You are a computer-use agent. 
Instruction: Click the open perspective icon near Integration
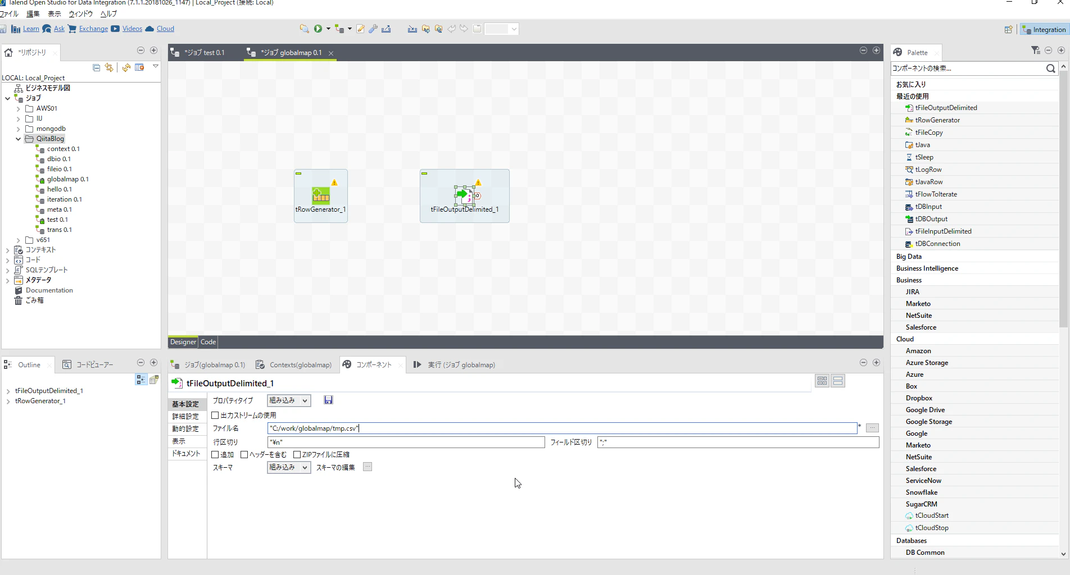(x=1009, y=29)
